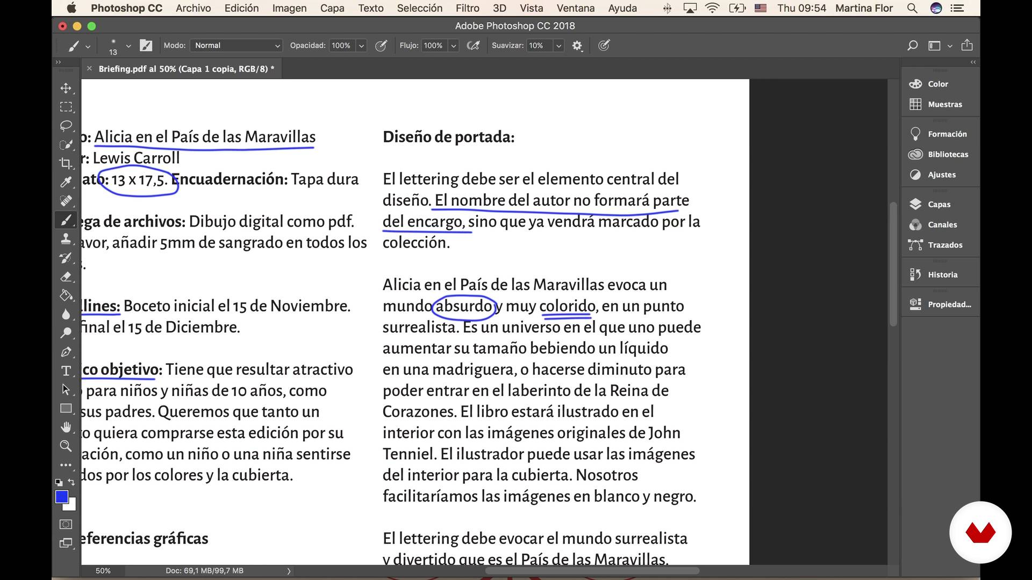
Task: Open the extra tools ellipsis menu
Action: [x=66, y=465]
